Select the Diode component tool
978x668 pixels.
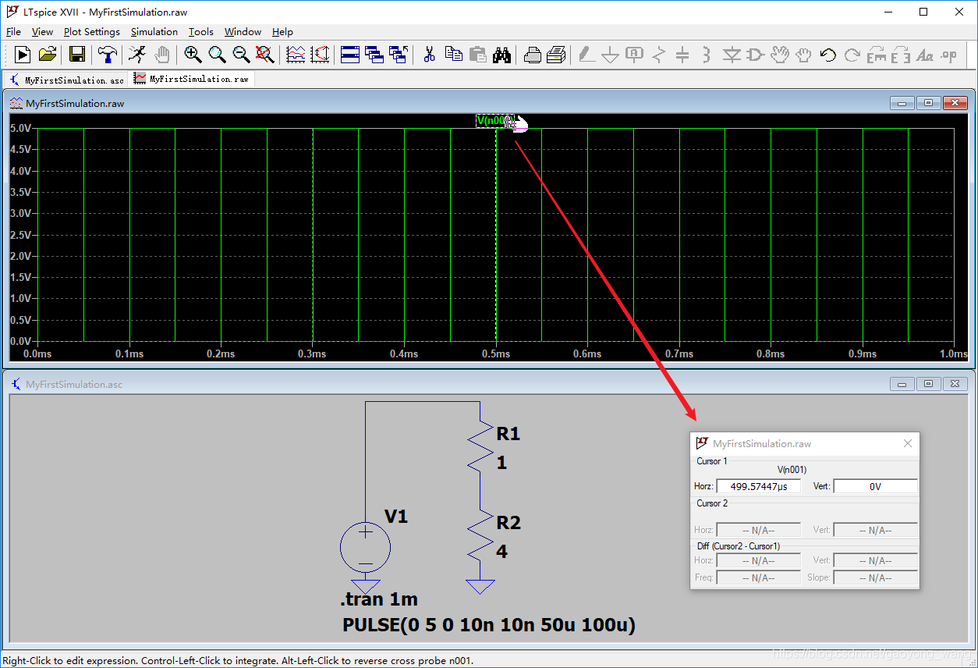(x=731, y=55)
